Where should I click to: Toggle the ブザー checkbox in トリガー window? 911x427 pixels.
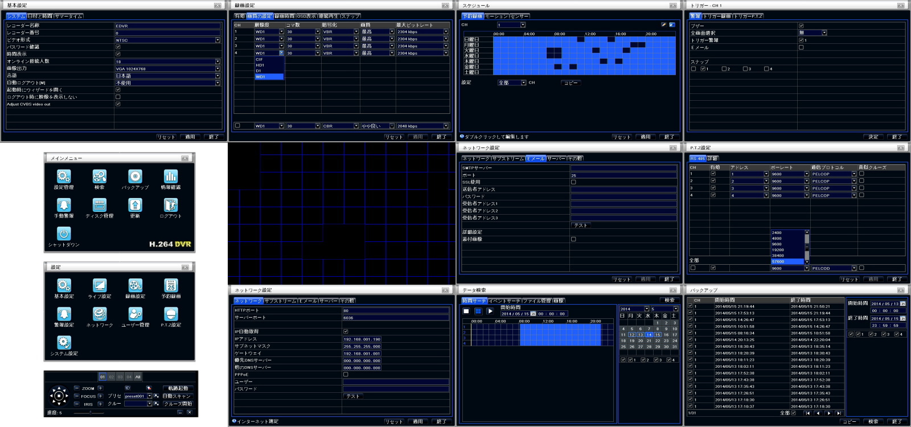pyautogui.click(x=801, y=26)
